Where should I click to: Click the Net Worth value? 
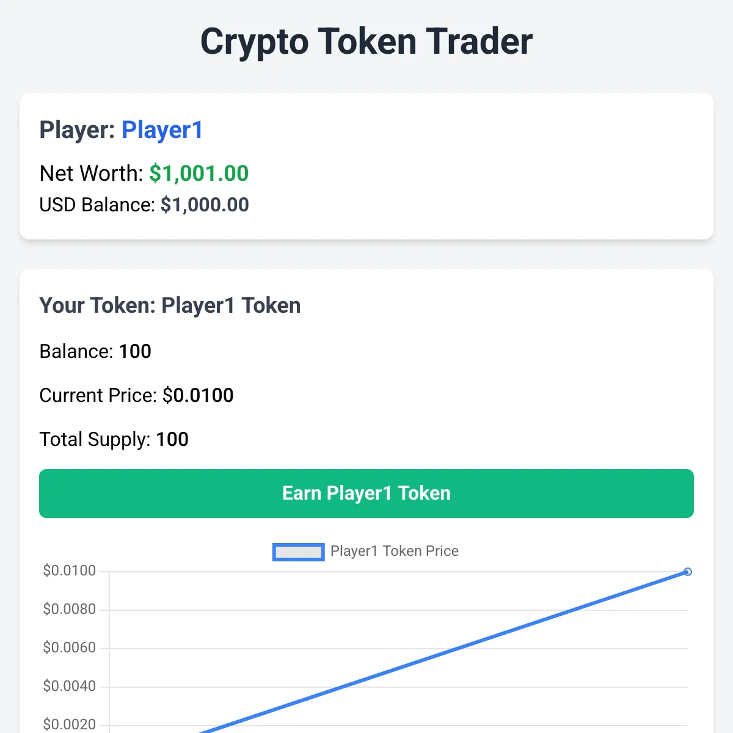(199, 173)
